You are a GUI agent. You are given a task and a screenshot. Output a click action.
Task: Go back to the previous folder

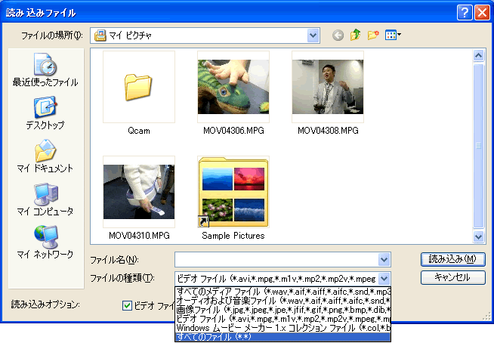338,36
